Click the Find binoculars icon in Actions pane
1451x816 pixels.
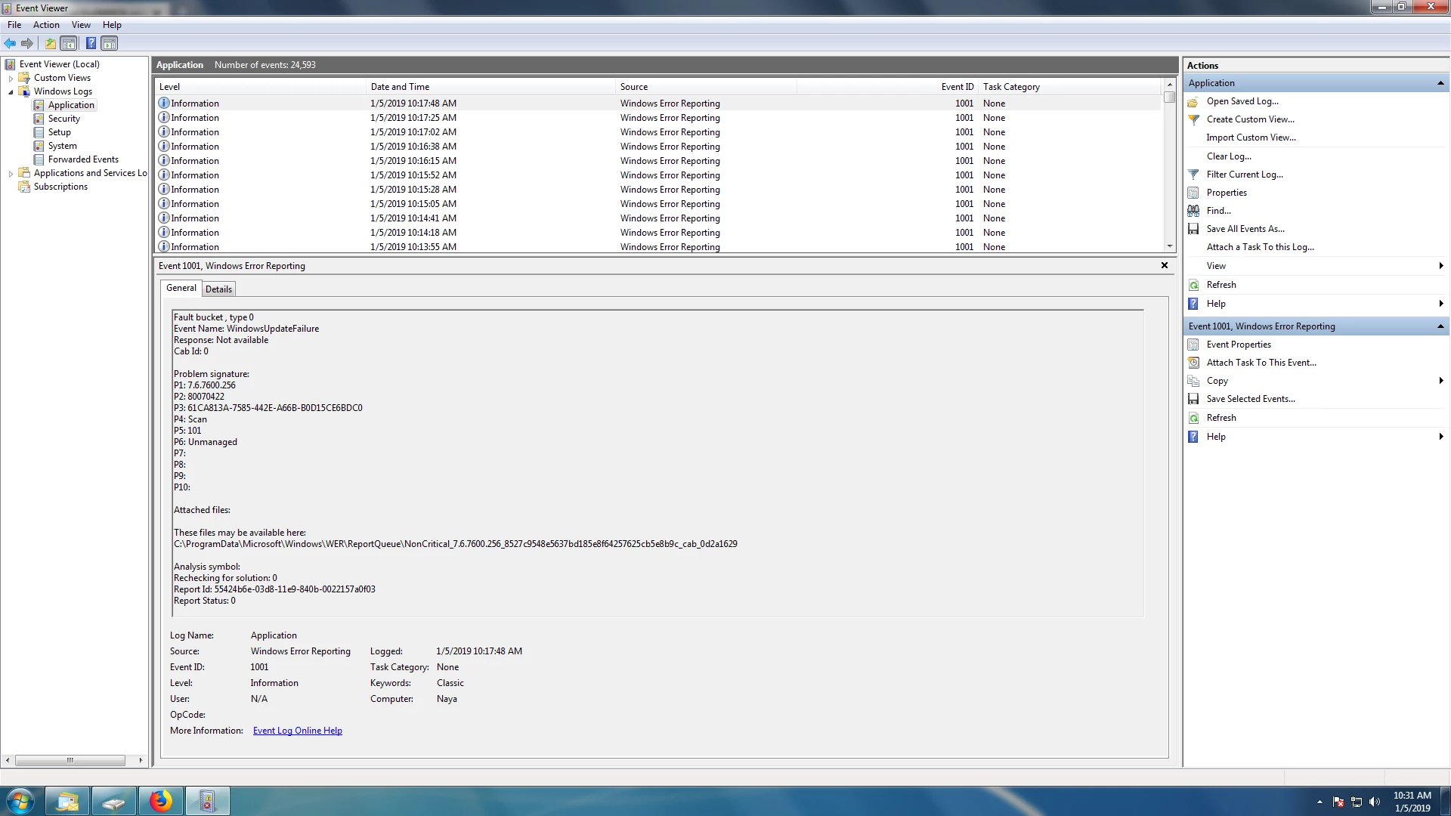click(1193, 211)
